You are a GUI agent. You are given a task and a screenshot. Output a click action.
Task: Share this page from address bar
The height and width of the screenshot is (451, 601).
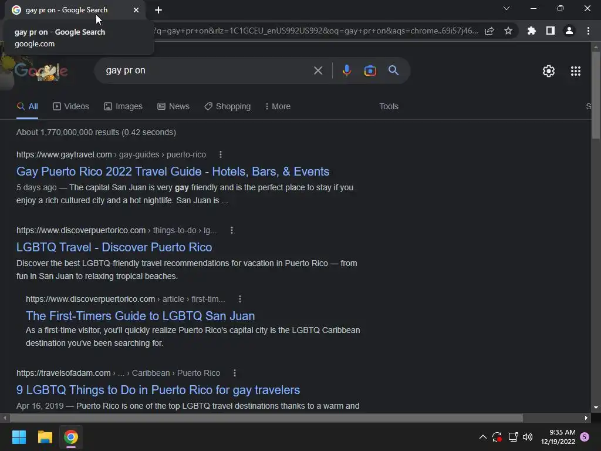(x=489, y=31)
